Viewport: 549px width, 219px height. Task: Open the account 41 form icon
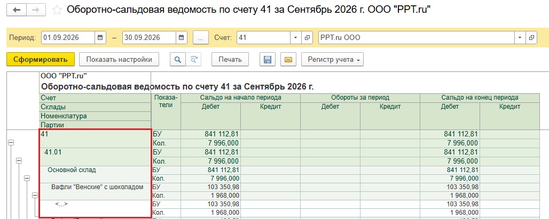[x=307, y=38]
